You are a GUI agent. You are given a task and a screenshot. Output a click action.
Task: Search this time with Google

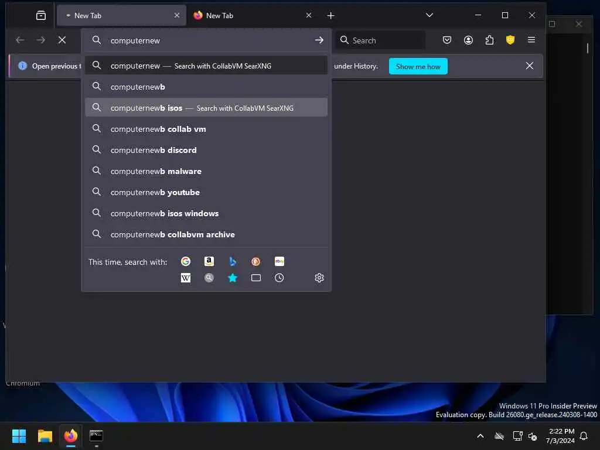[186, 261]
